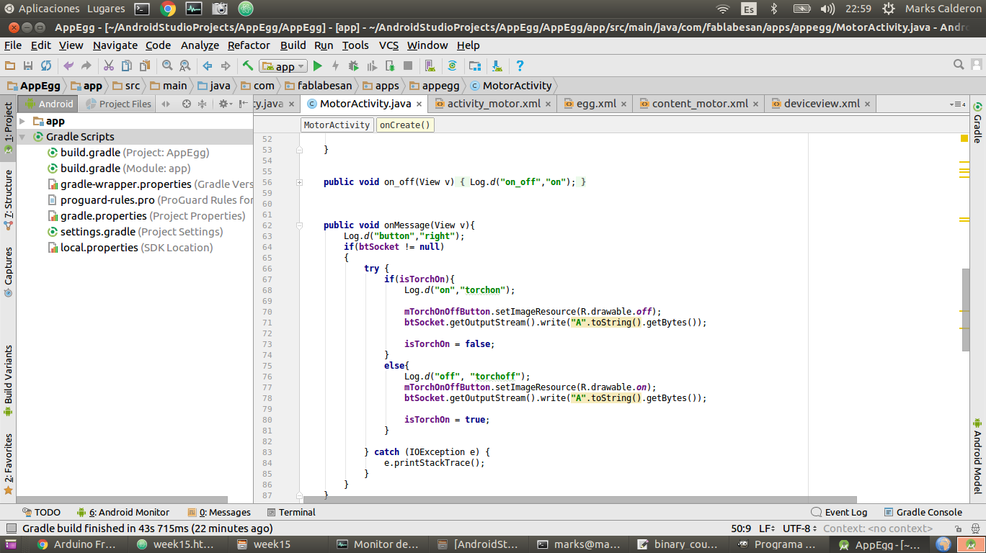Toggle the 1: Project tool window

coord(8,127)
